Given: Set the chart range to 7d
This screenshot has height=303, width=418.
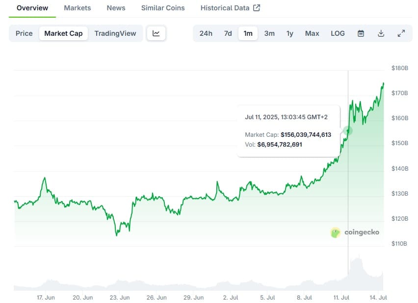Looking at the screenshot, I should 228,33.
